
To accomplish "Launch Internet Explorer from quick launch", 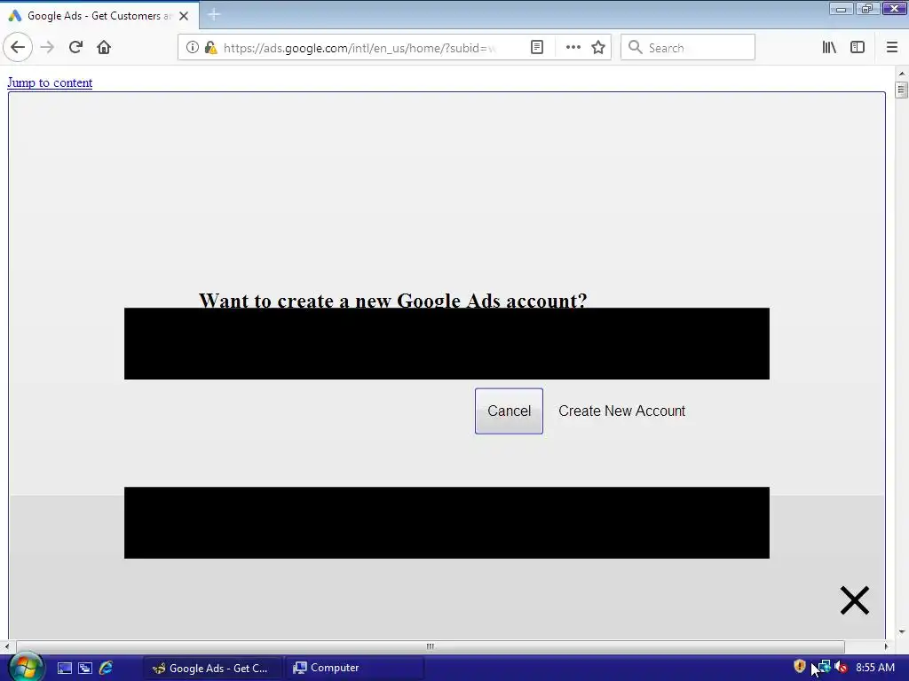I will tap(107, 668).
